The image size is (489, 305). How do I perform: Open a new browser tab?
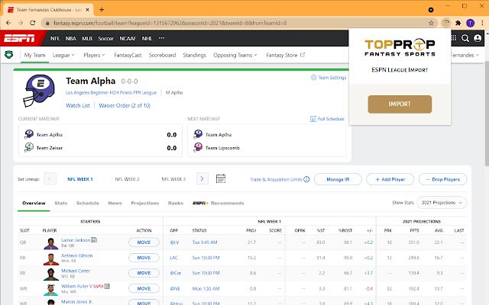pos(102,10)
